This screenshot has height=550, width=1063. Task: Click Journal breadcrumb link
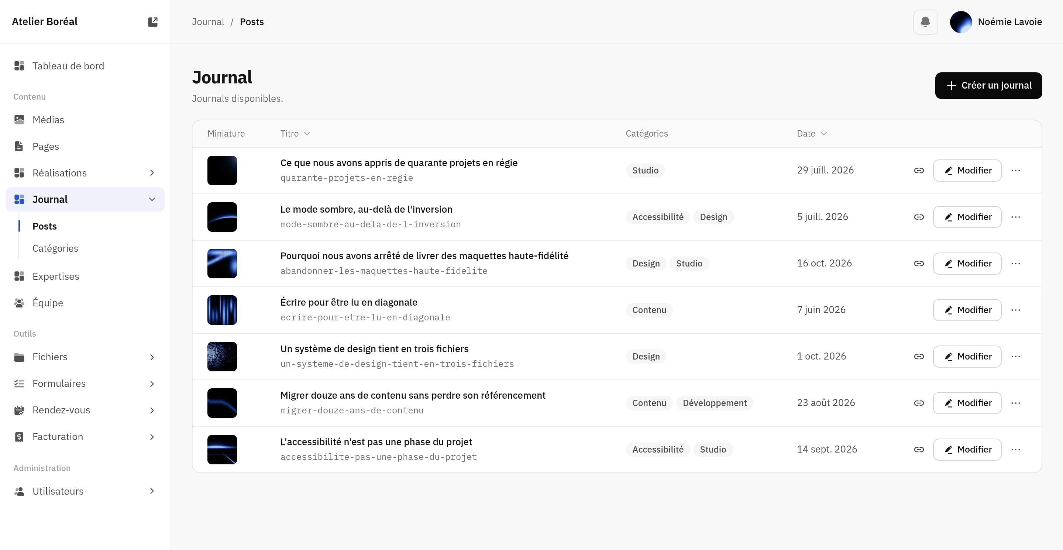pos(208,22)
